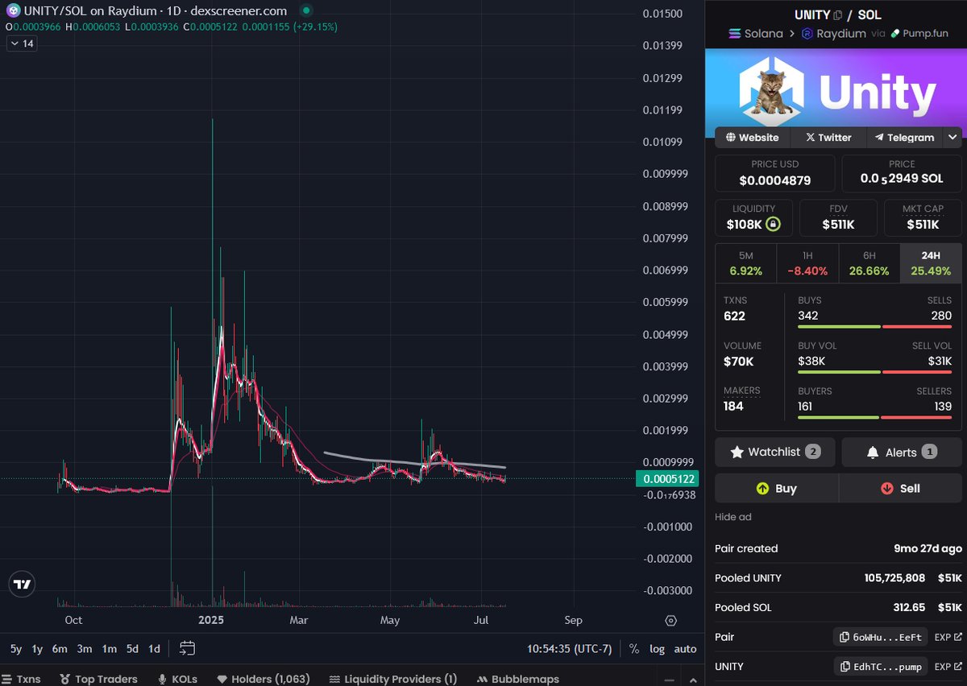Open the Website link button
This screenshot has width=967, height=686.
pos(753,138)
